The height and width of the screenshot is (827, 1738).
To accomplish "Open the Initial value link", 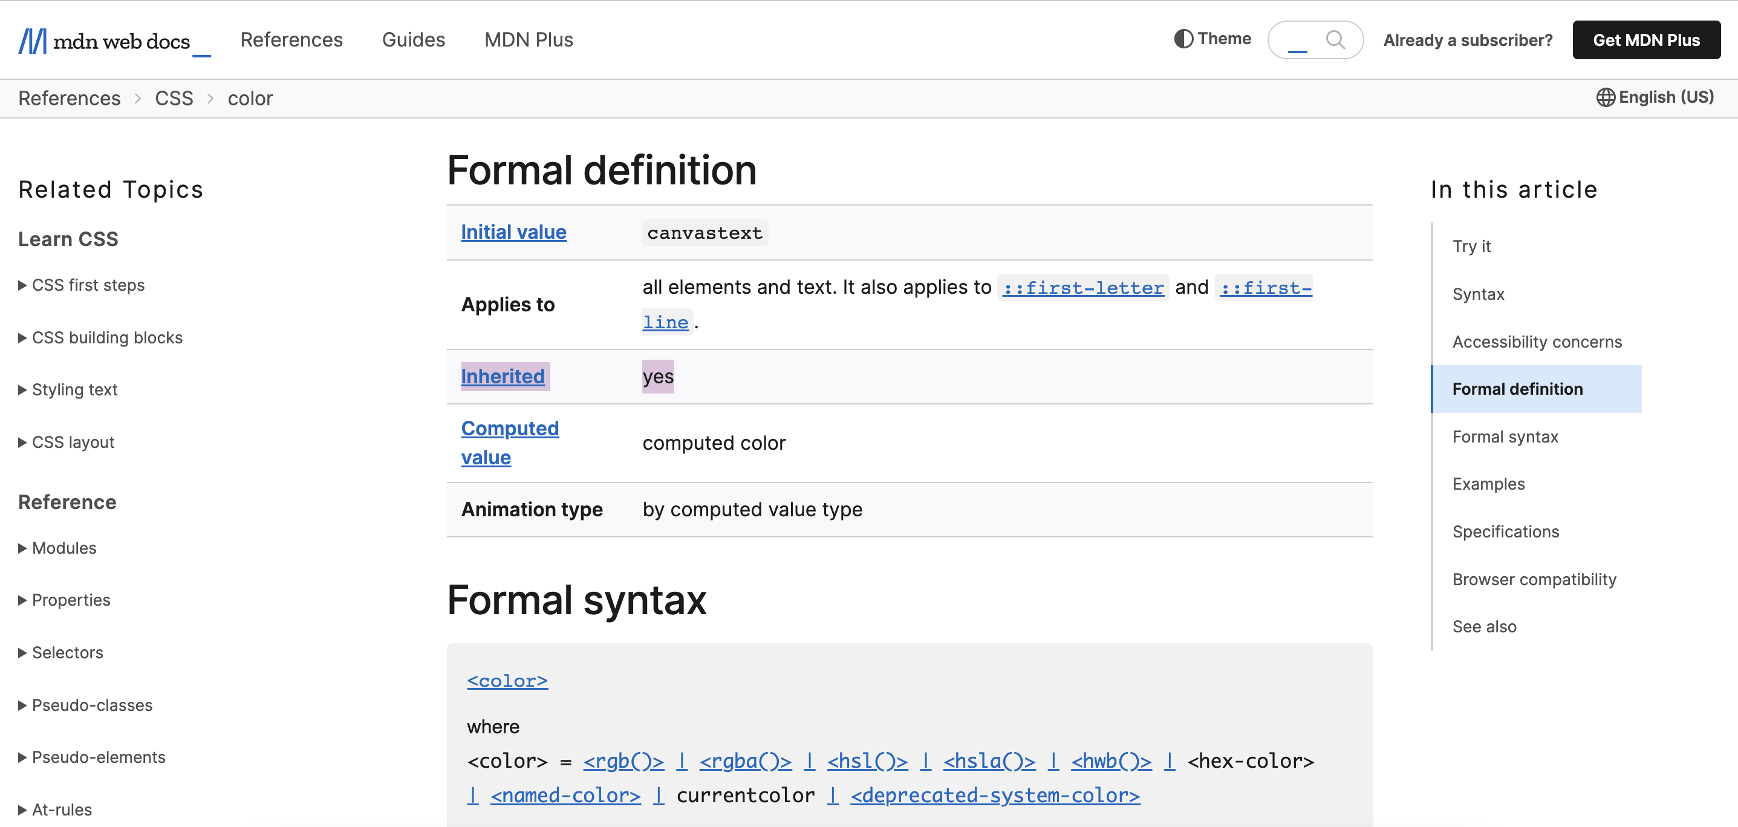I will [513, 232].
